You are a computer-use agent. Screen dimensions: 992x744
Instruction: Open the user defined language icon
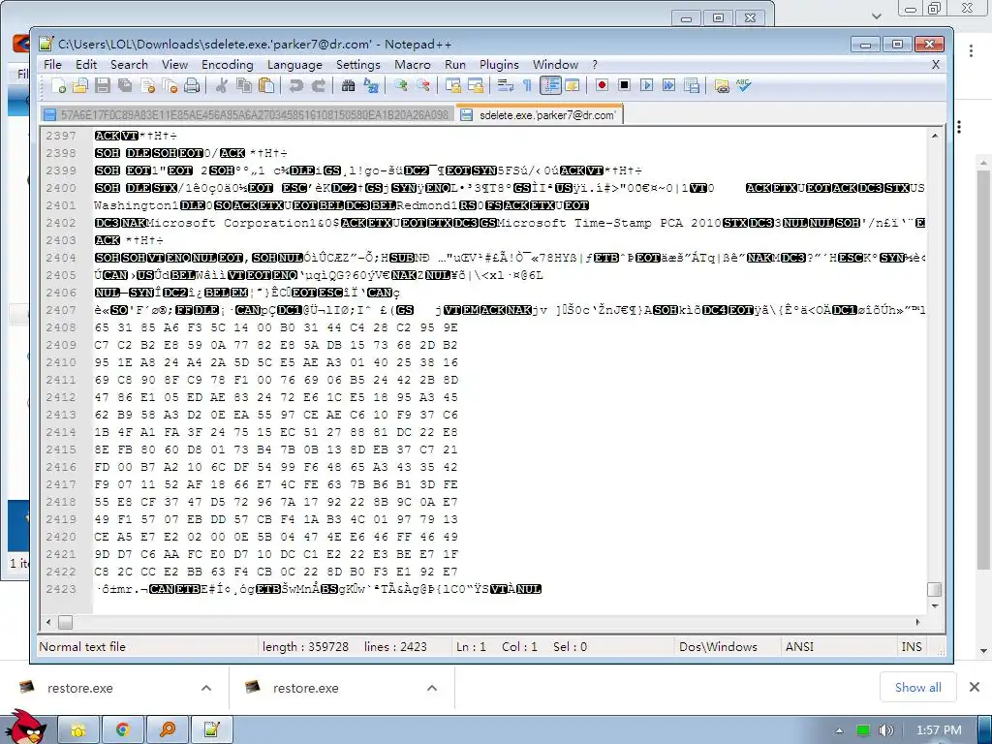click(x=573, y=85)
